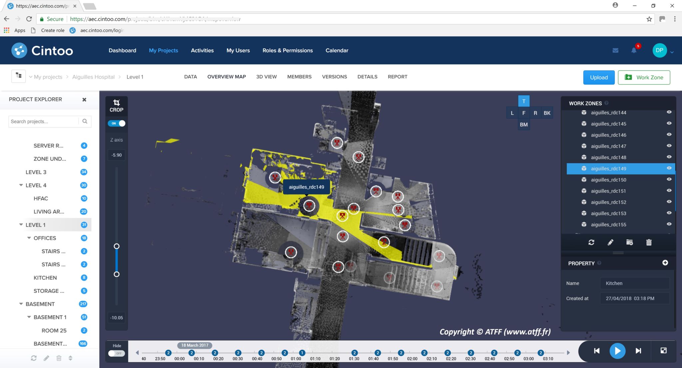
Task: Open the messages envelope icon
Action: tap(615, 50)
